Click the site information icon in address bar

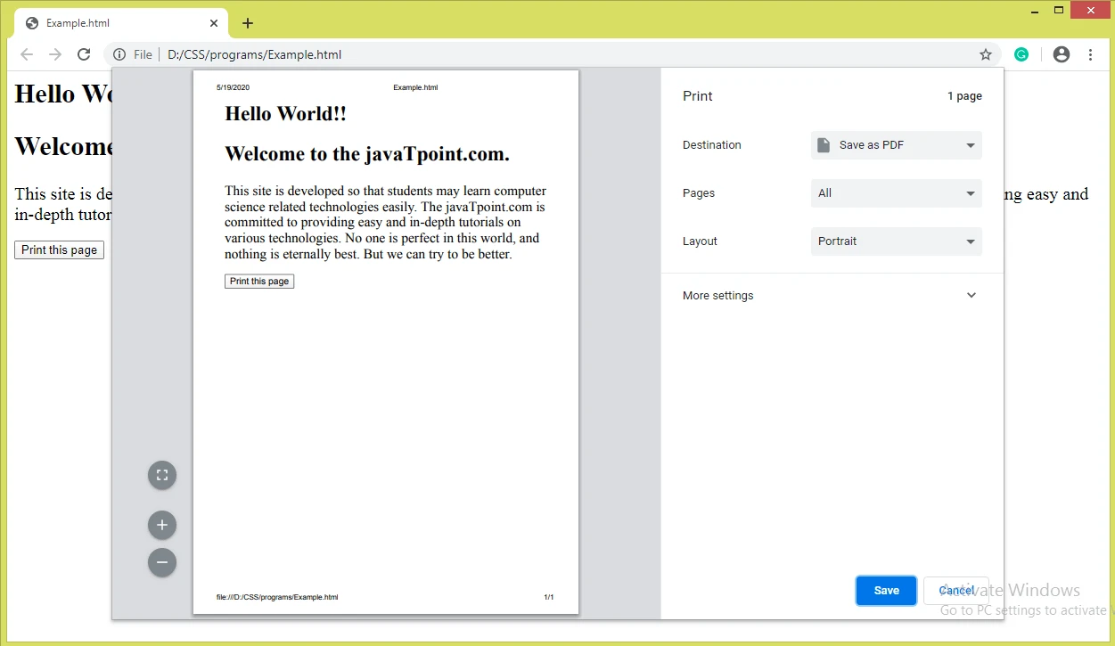(x=119, y=54)
